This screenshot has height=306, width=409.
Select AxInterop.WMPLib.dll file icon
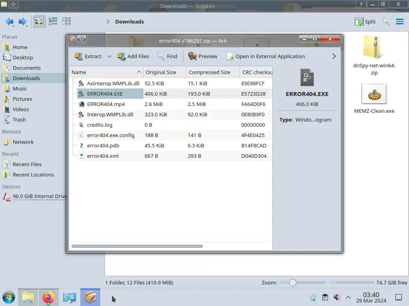click(81, 83)
